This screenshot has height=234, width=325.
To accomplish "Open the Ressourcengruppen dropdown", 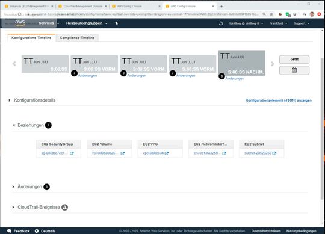I will pos(87,23).
